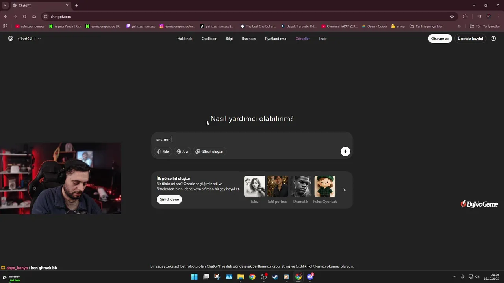Open the tab search dropdown arrow
The height and width of the screenshot is (283, 504).
5,5
